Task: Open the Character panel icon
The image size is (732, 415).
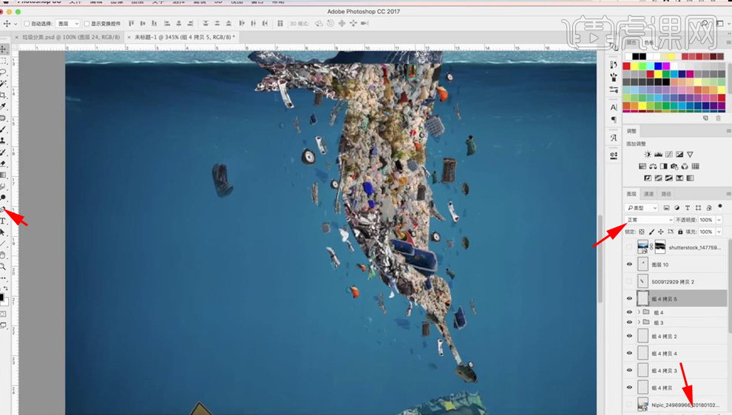Action: coord(614,107)
